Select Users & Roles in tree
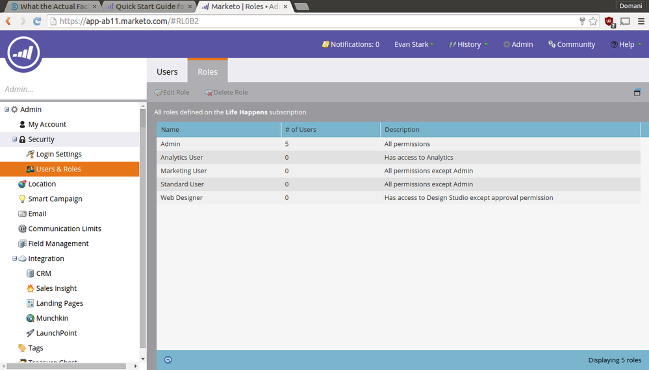The image size is (649, 370). pyautogui.click(x=70, y=169)
